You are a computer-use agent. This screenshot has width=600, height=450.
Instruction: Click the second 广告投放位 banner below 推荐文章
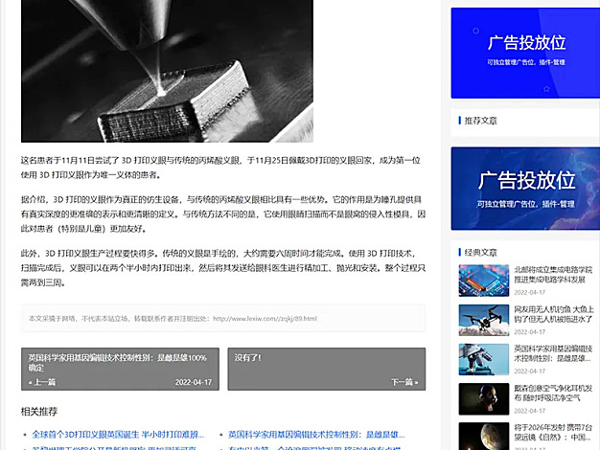[x=525, y=188]
